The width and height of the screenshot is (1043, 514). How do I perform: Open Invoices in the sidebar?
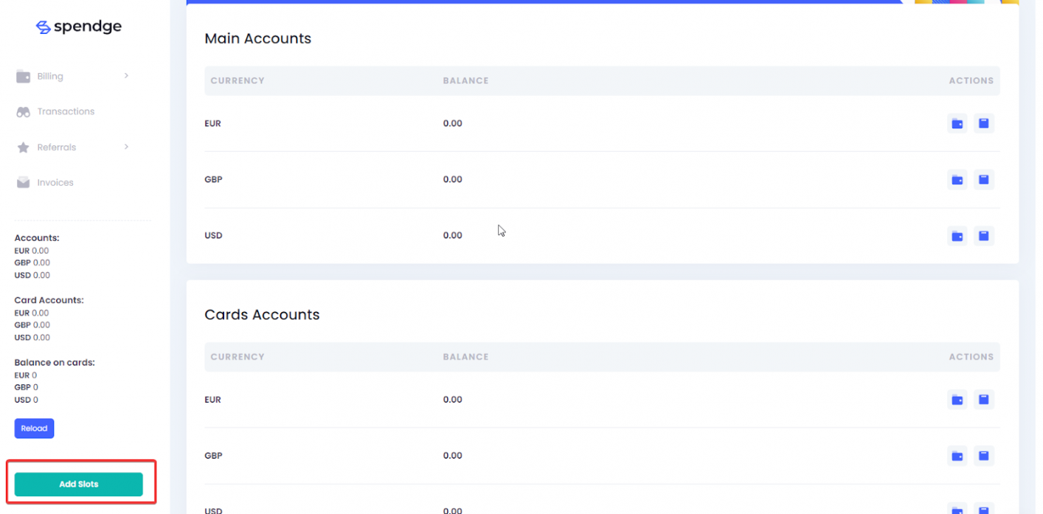55,183
